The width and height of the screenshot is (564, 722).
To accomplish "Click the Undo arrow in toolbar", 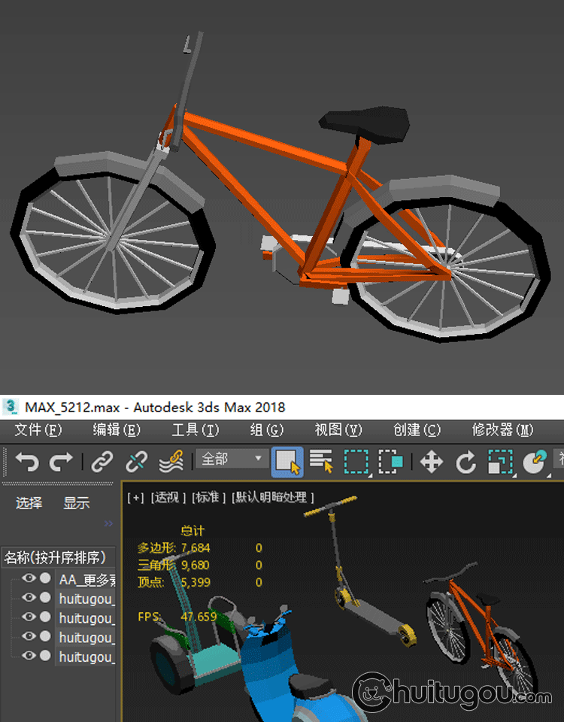I will coord(26,461).
